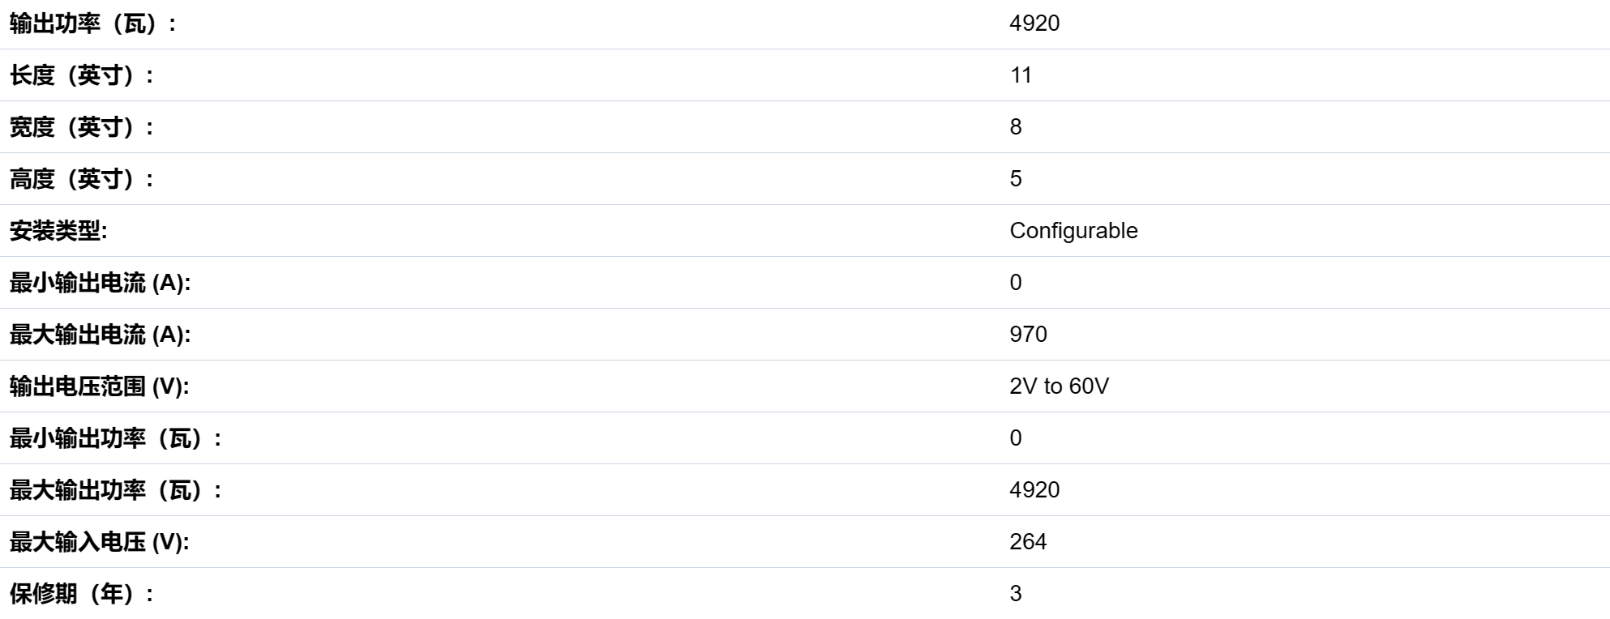Click the 最大输入电压 (V) label
Viewport: 1610px width, 619px height.
coord(99,542)
